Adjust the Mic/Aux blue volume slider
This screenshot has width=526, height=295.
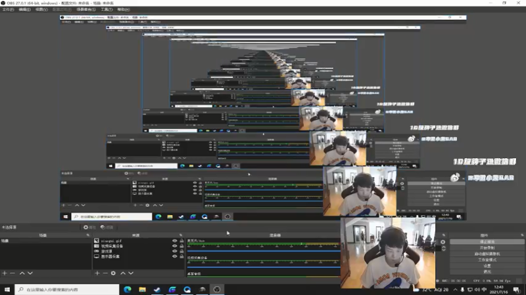264,250
